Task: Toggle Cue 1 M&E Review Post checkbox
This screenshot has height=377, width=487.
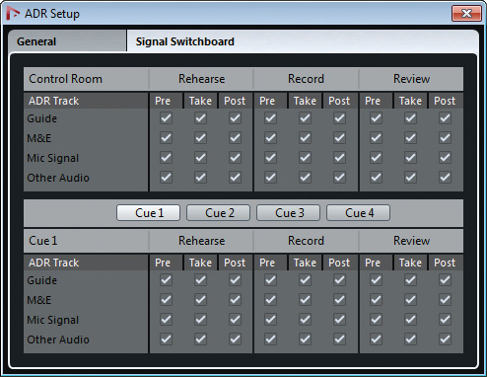Action: (x=445, y=300)
